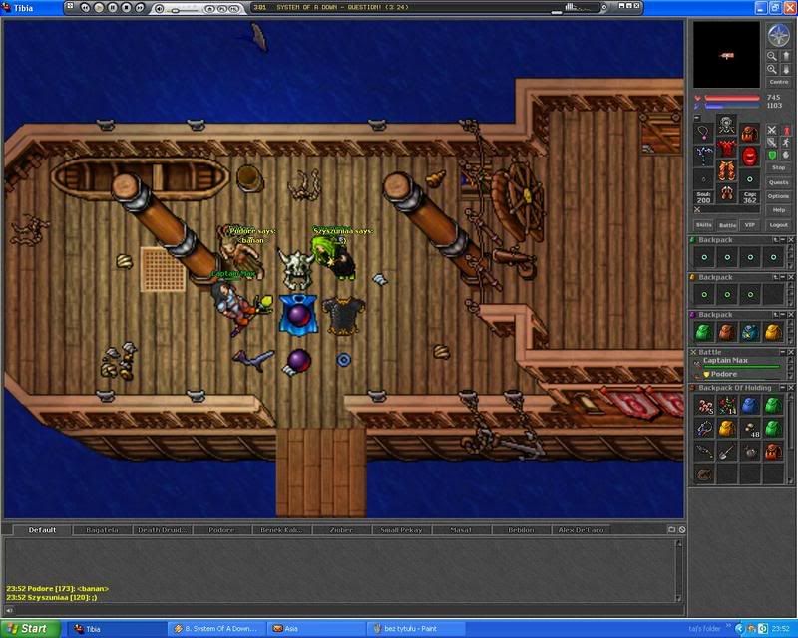Click the legs equipment slot
Viewport: 798px width, 638px height.
727,170
